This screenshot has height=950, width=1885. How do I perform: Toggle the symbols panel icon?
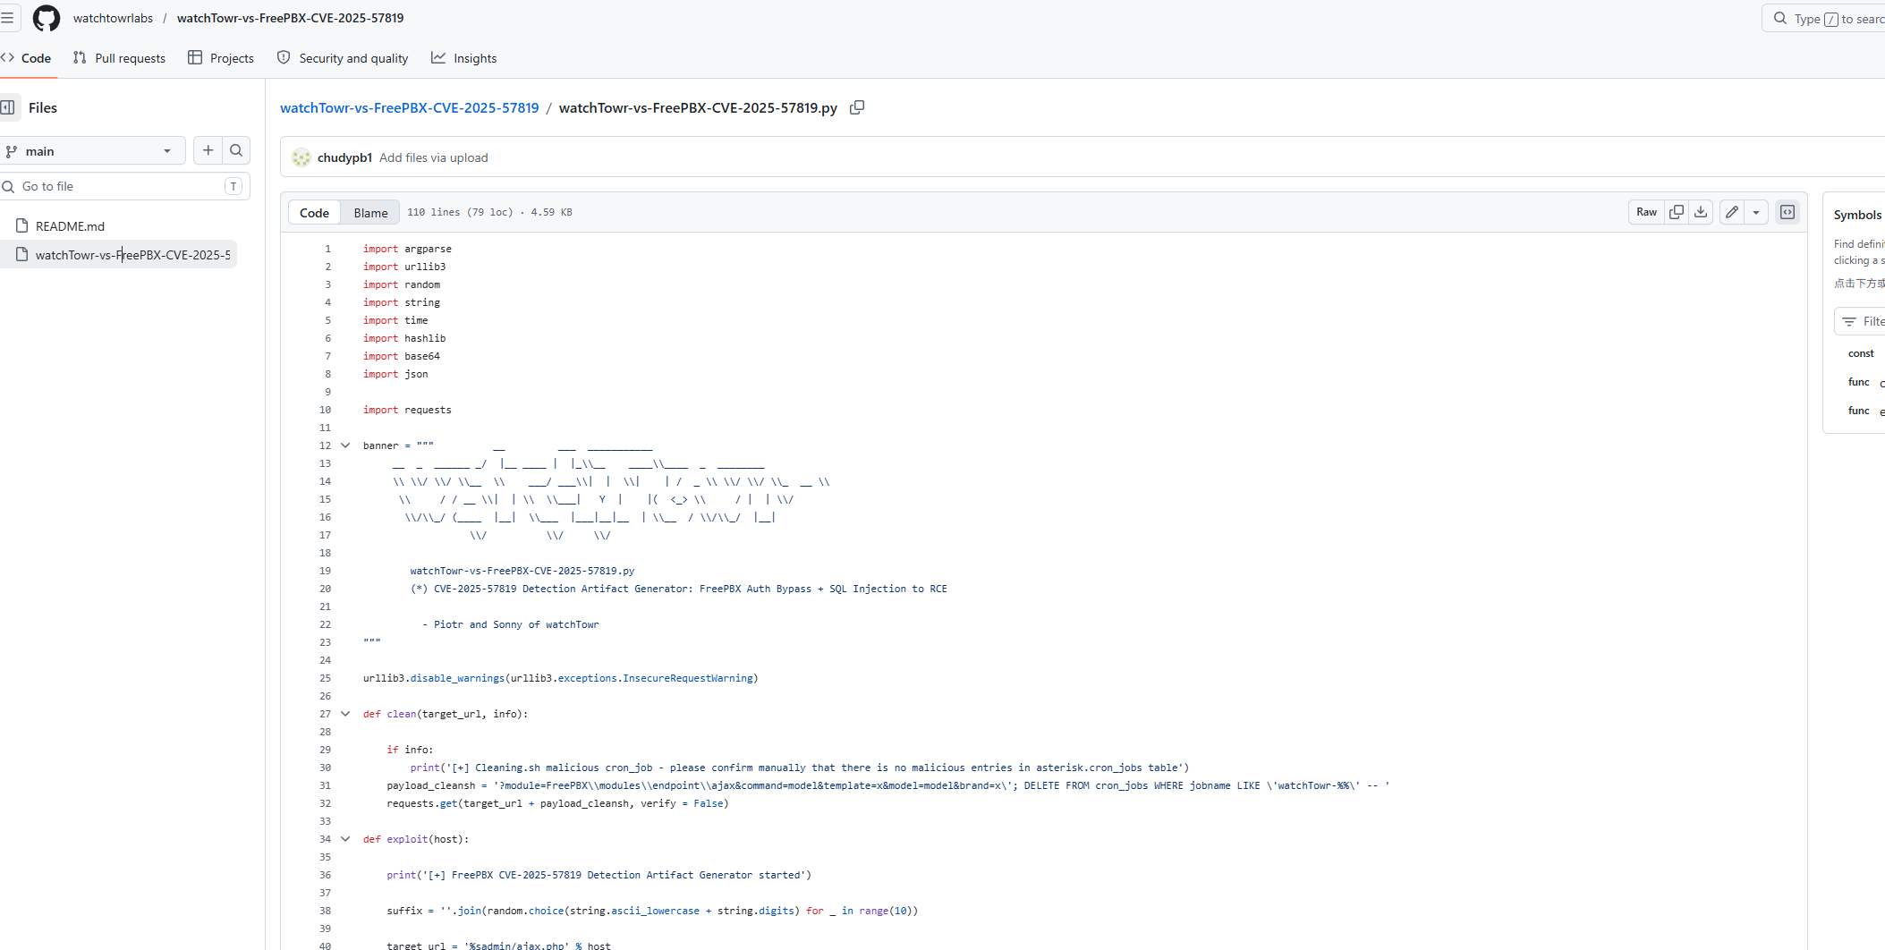(x=1787, y=212)
